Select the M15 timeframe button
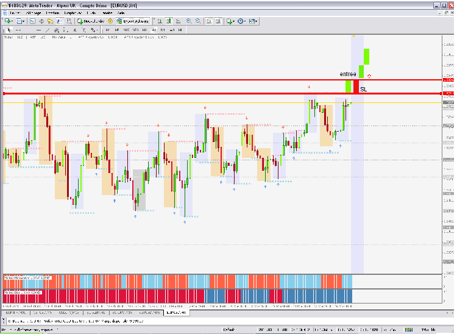 tap(126, 30)
